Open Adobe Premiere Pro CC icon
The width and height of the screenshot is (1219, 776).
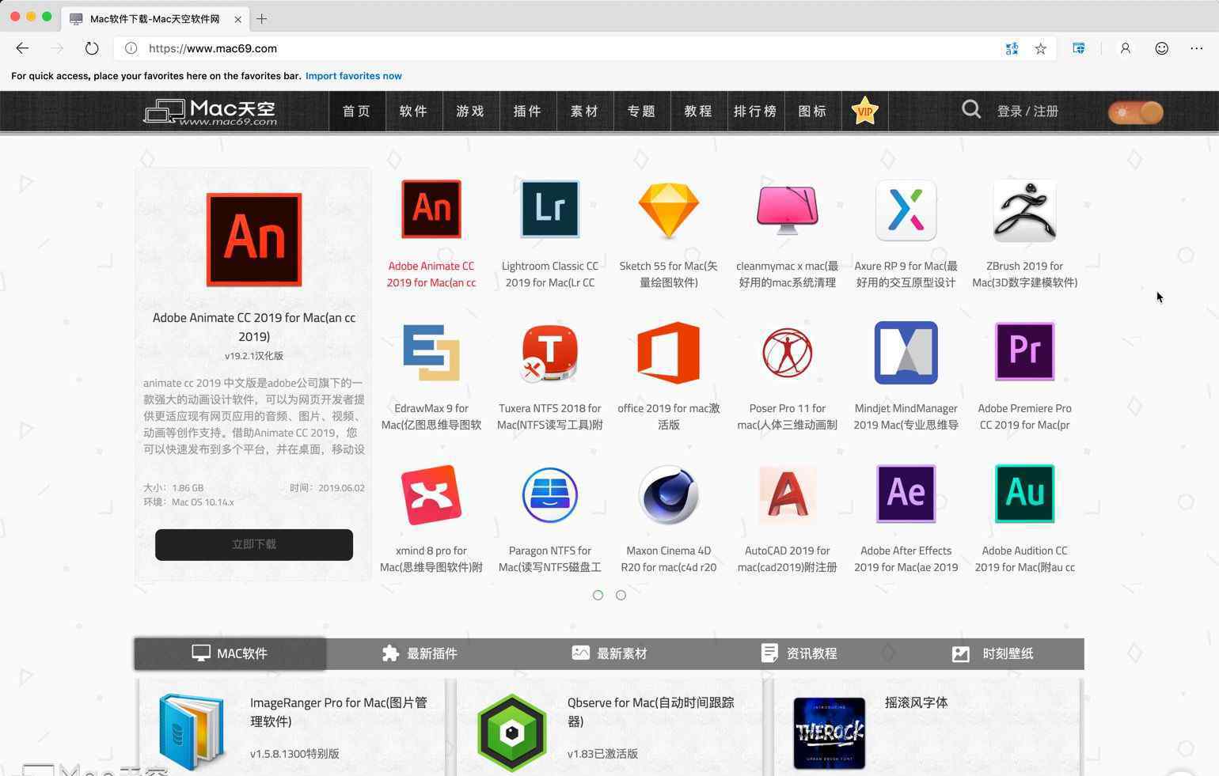point(1025,351)
